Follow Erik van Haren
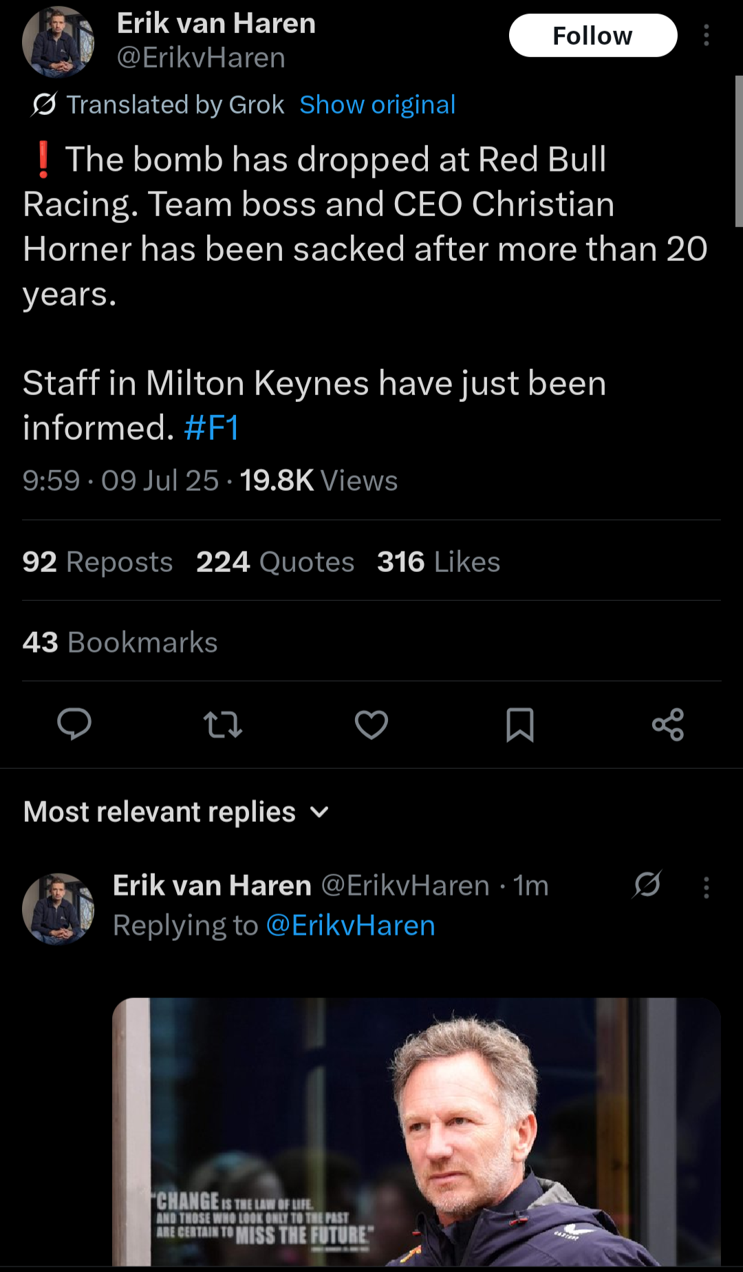Screen dimensions: 743x1272 (x=593, y=36)
